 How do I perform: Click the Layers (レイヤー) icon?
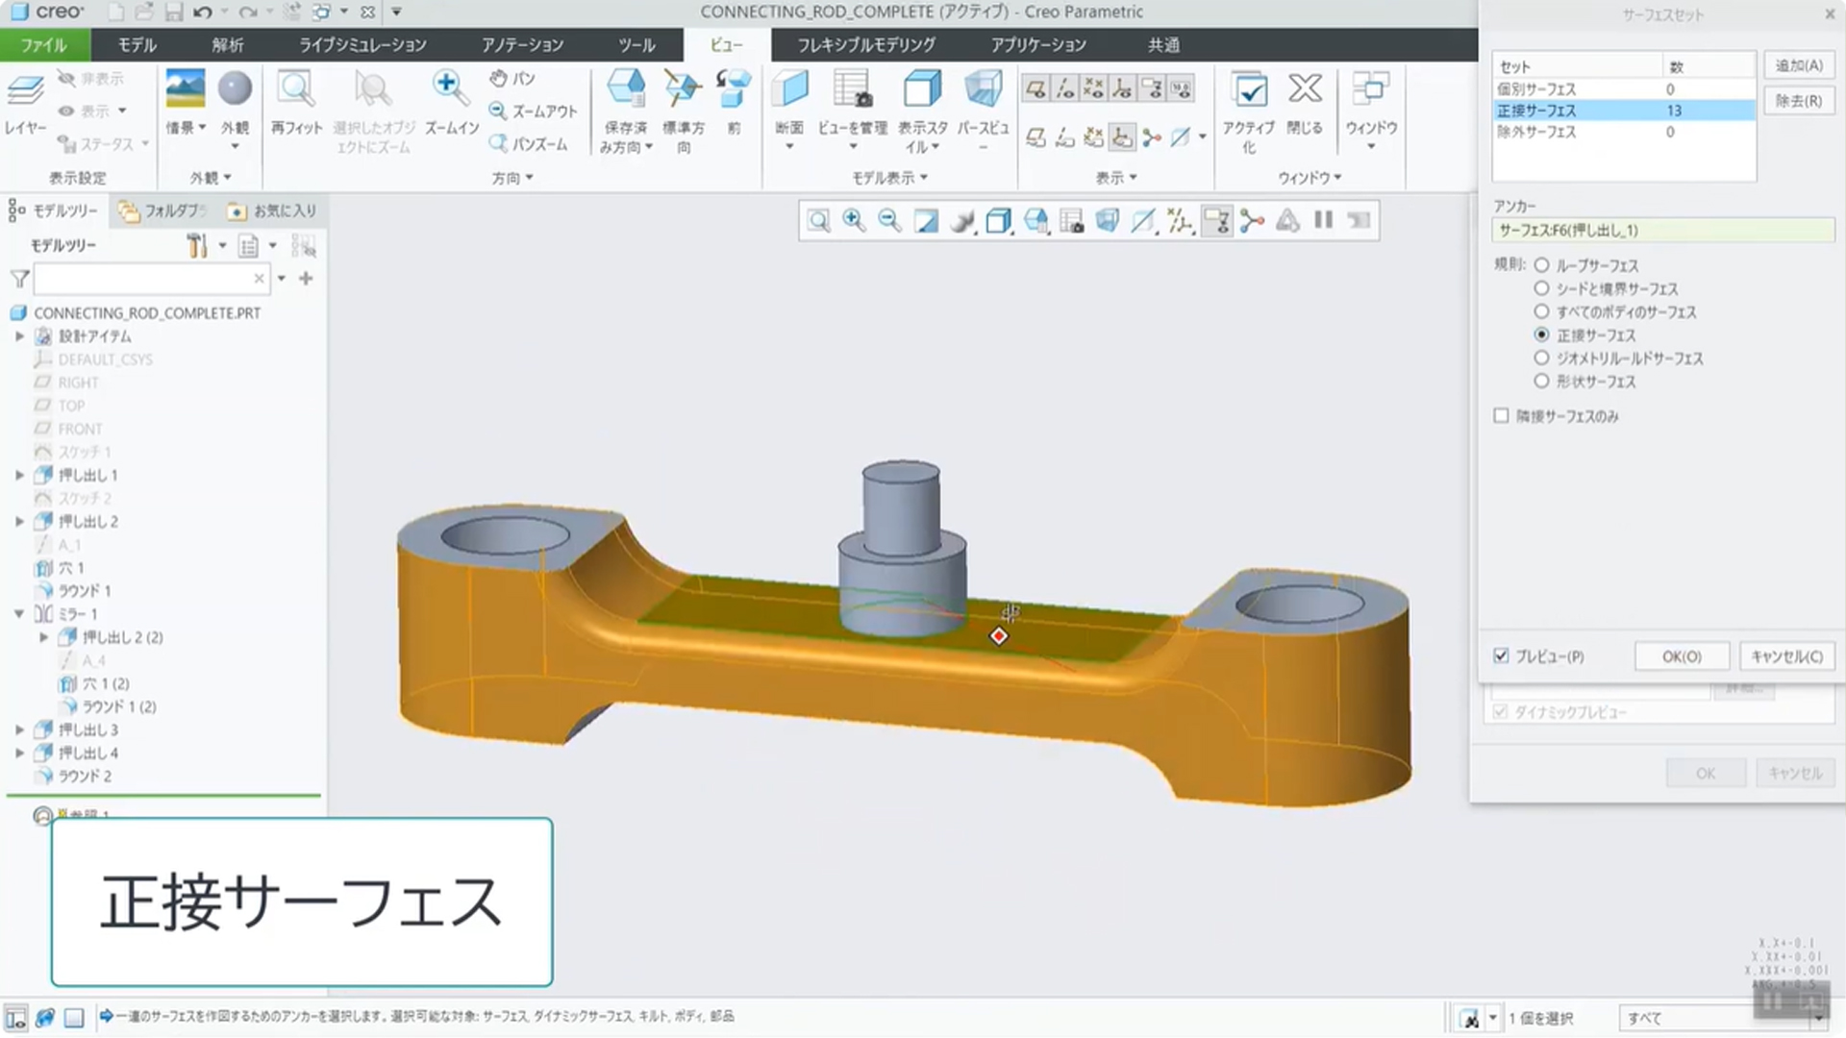(25, 92)
